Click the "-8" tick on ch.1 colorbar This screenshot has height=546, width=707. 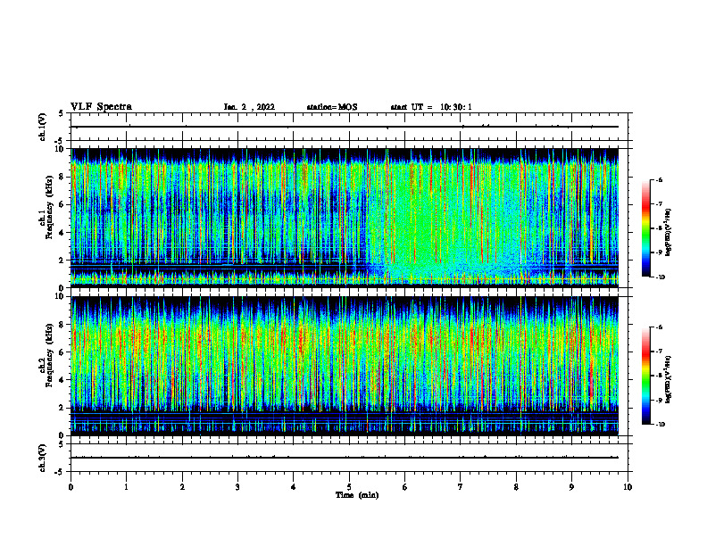pos(659,228)
